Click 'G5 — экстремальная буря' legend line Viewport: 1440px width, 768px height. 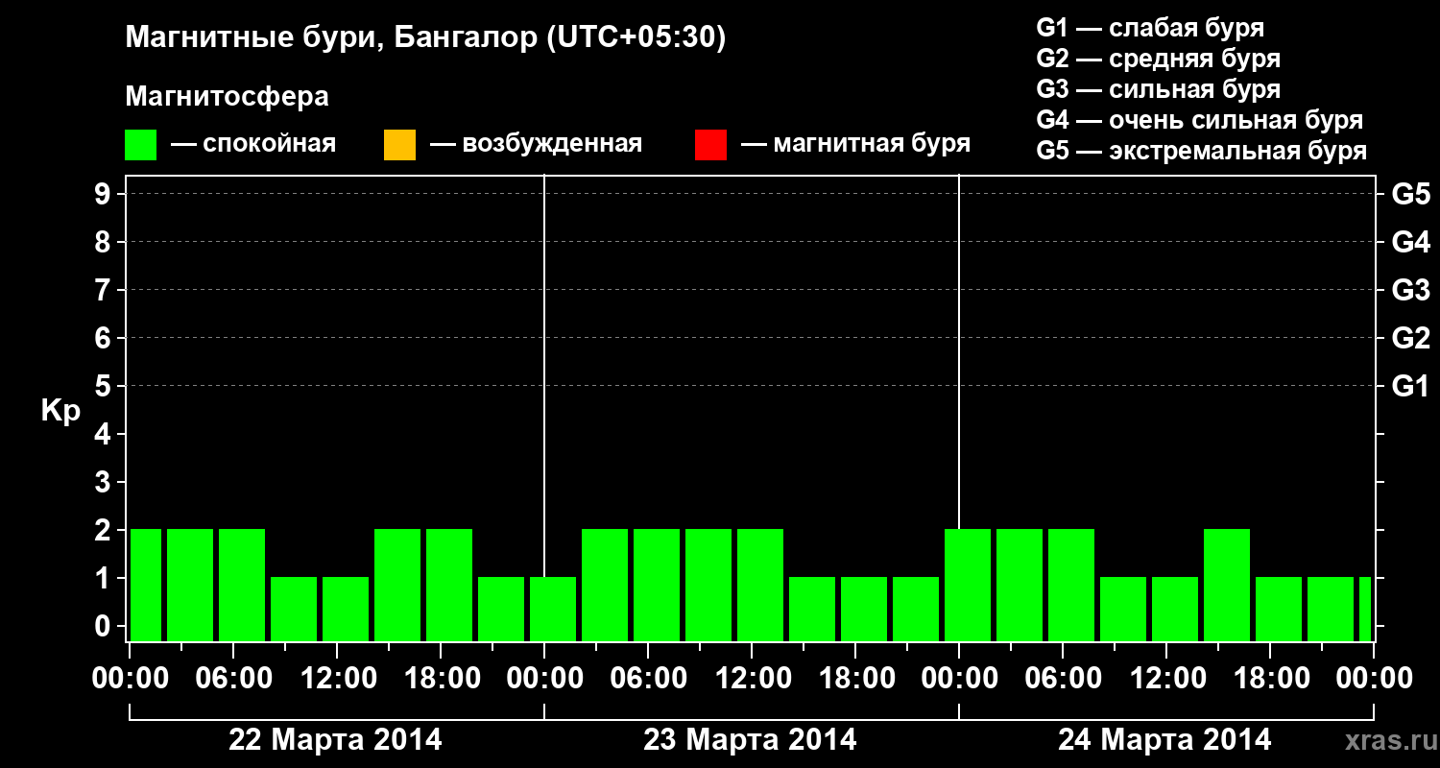tap(1202, 151)
